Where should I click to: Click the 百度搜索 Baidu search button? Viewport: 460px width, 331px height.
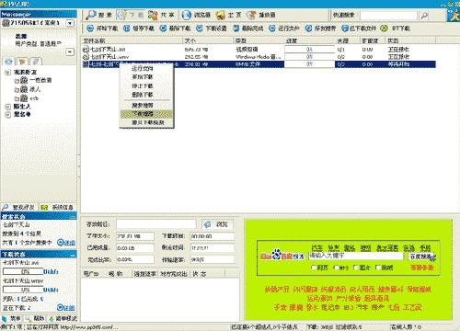click(x=421, y=257)
